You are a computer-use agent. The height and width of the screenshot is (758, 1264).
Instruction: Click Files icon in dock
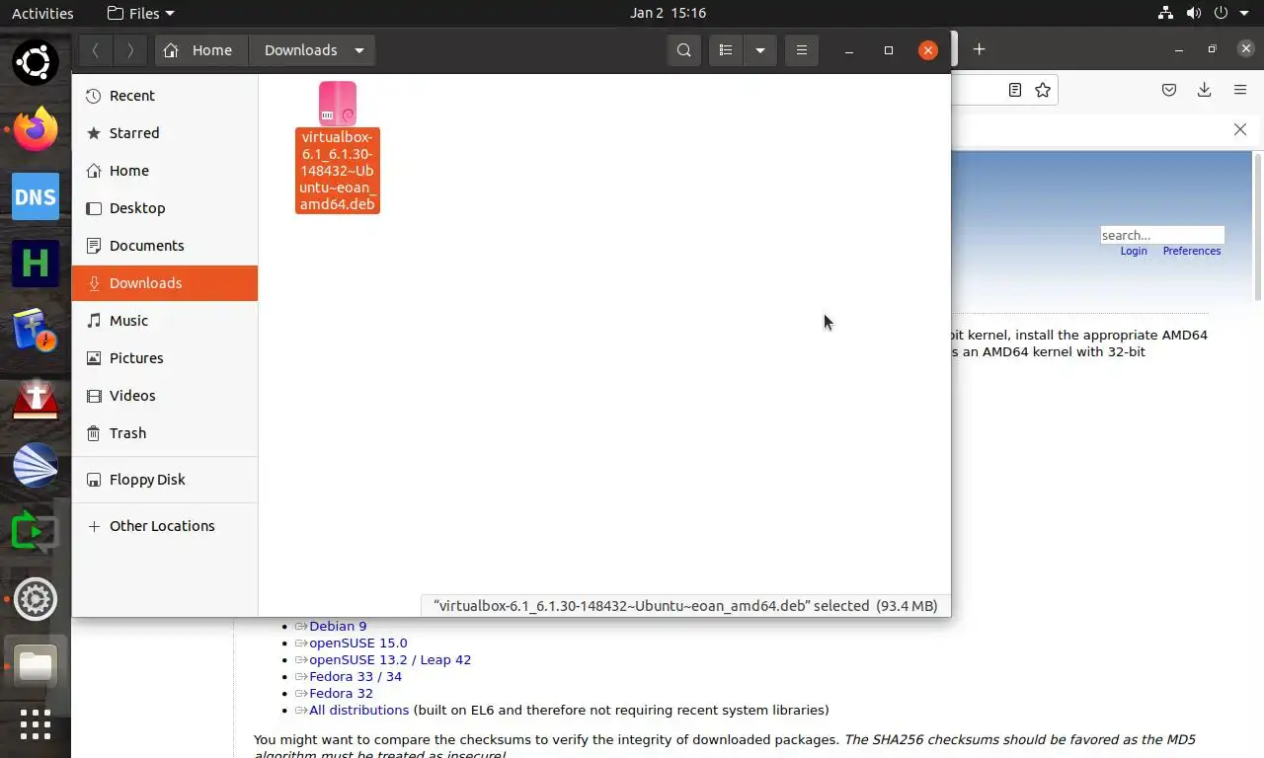point(36,666)
